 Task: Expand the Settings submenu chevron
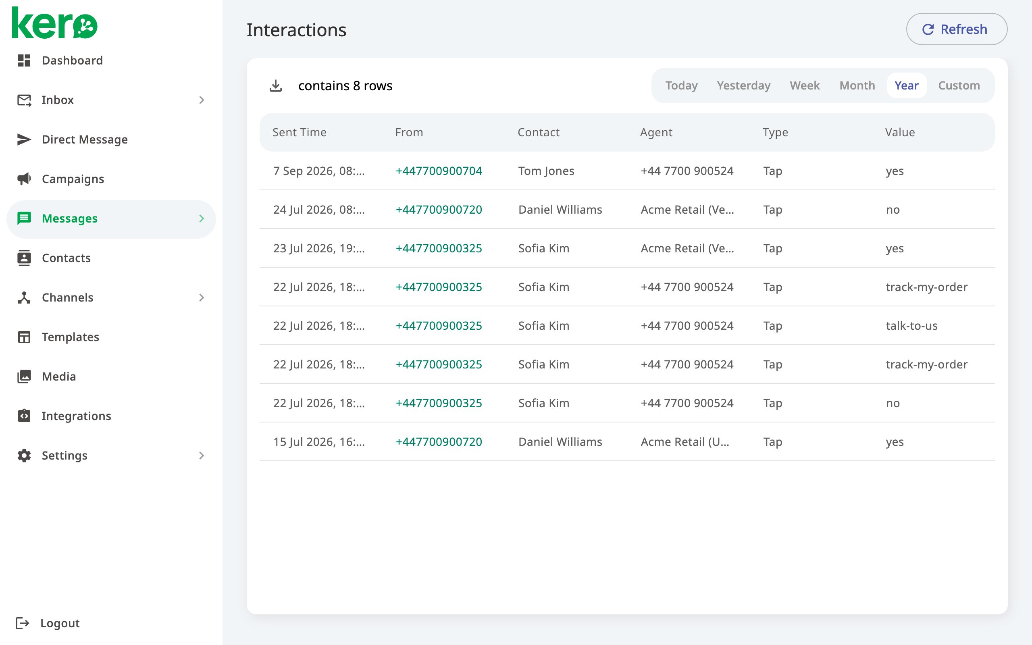202,456
